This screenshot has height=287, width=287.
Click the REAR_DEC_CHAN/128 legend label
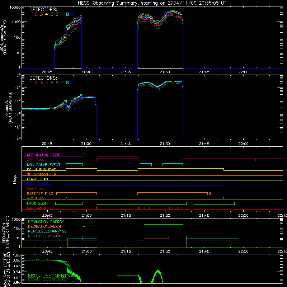[x=47, y=231]
